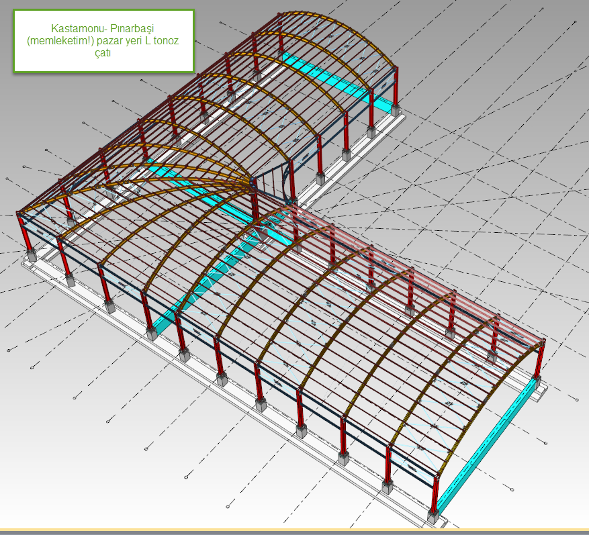Click the cyan beam near the left front footing
This screenshot has width=589, height=535.
pos(161,326)
